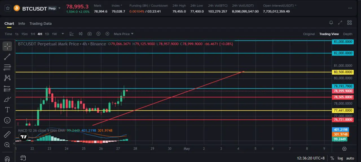The height and width of the screenshot is (162, 361).
Task: Click the BTCUSDT Perpetual Mark Price chart title
Action: coord(62,44)
